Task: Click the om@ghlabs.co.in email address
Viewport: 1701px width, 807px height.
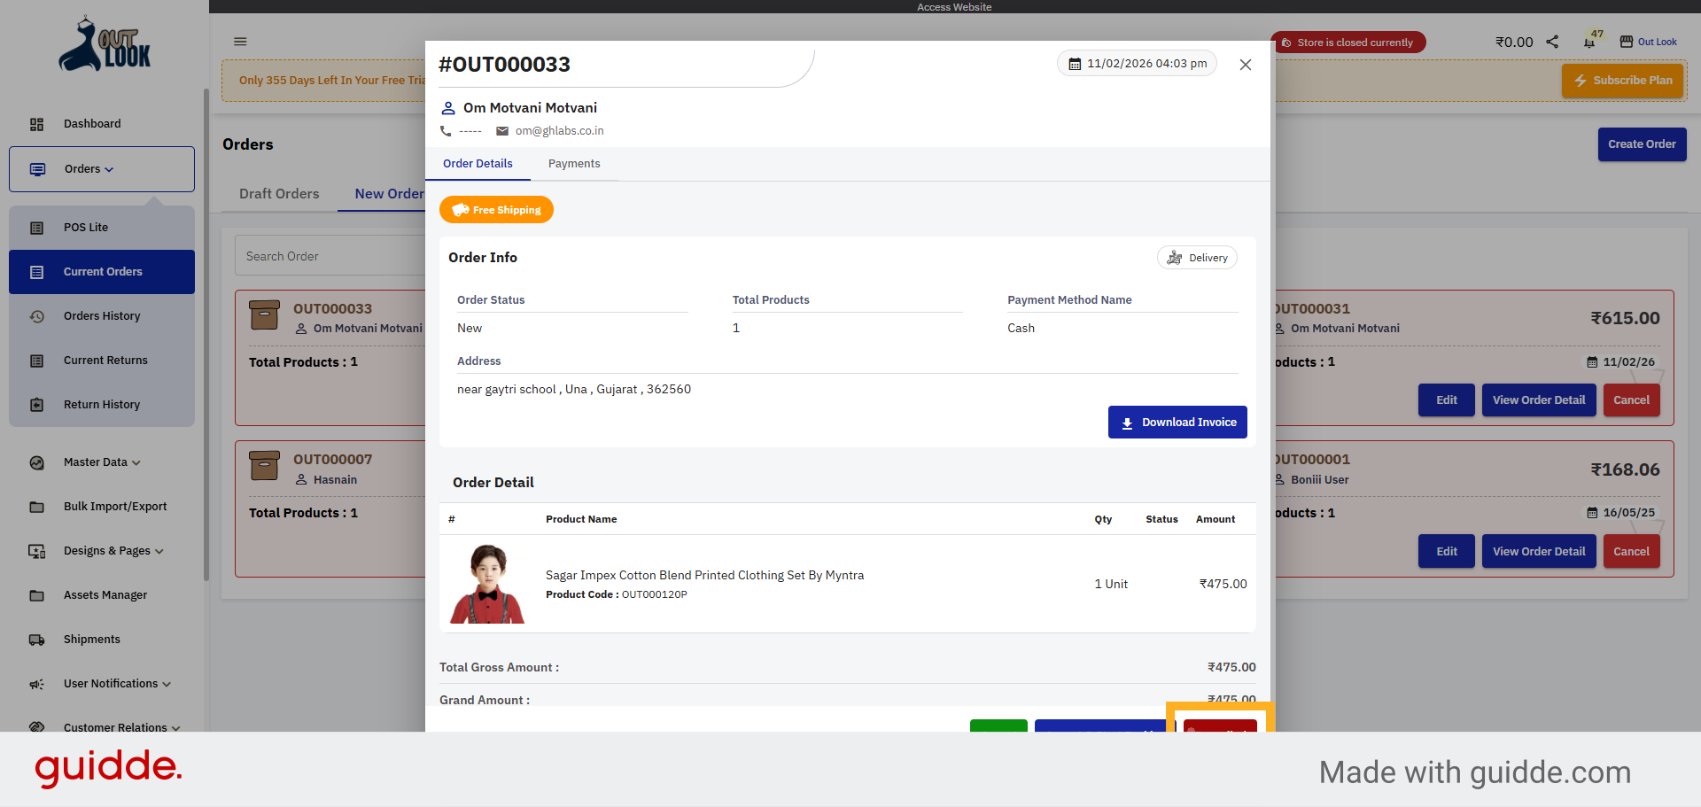Action: (560, 131)
